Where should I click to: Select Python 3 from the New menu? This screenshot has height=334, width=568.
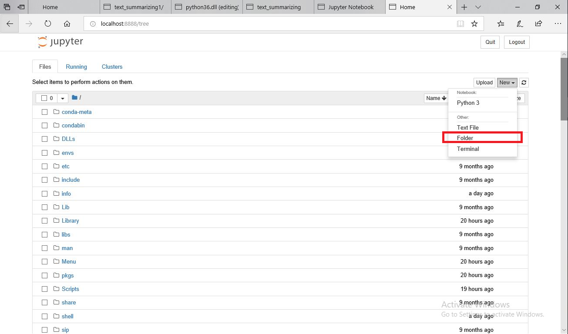[x=468, y=103]
